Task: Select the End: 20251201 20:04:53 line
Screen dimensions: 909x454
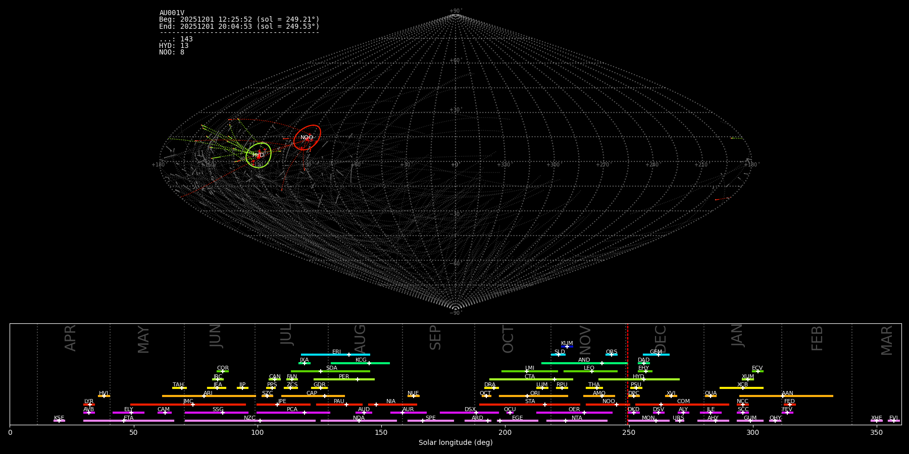Action: [239, 26]
